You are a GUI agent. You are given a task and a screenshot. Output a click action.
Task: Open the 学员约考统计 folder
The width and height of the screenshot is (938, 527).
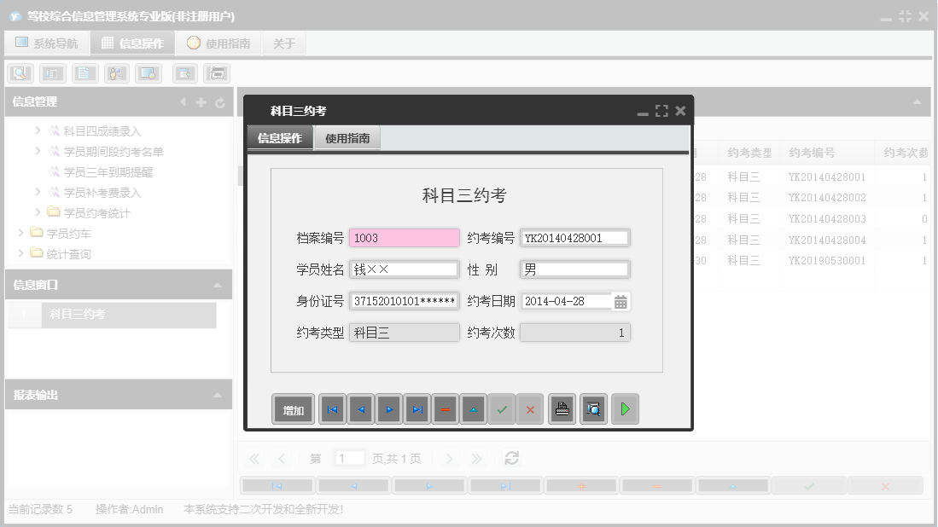coord(94,211)
